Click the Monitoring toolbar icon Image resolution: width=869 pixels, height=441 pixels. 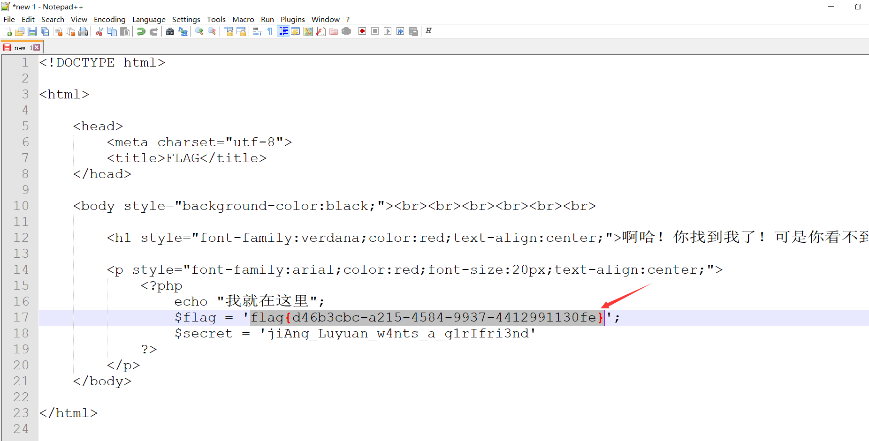pyautogui.click(x=346, y=31)
